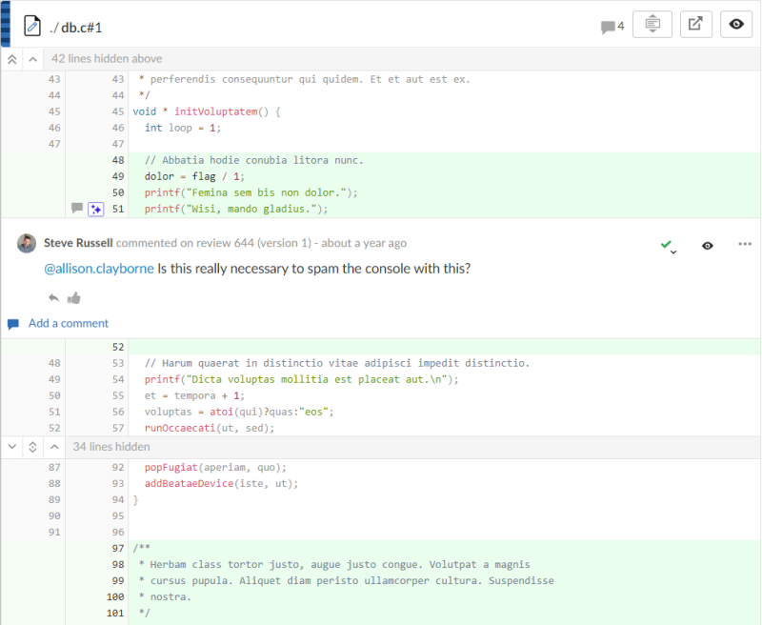Viewport: 762px width, 625px height.
Task: Give a thumbs-up to the comment
Action: click(74, 297)
